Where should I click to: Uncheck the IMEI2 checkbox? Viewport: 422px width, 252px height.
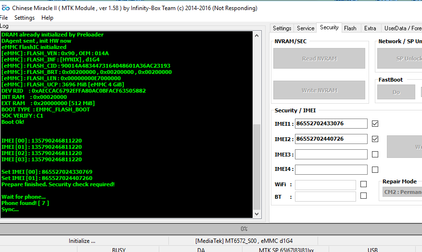[x=375, y=139]
